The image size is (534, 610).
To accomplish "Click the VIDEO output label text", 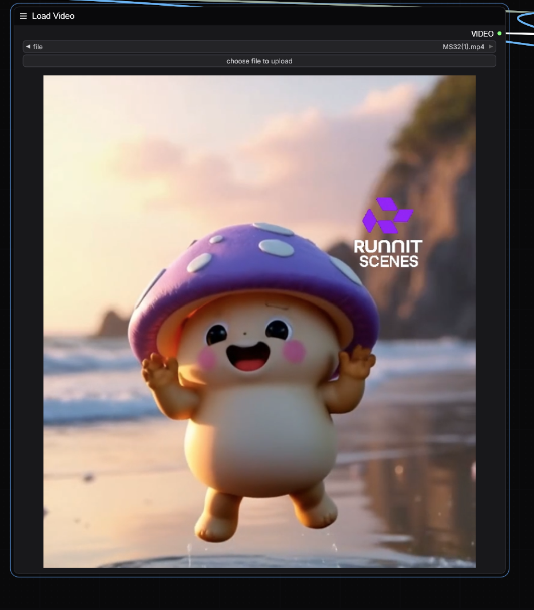I will [482, 34].
